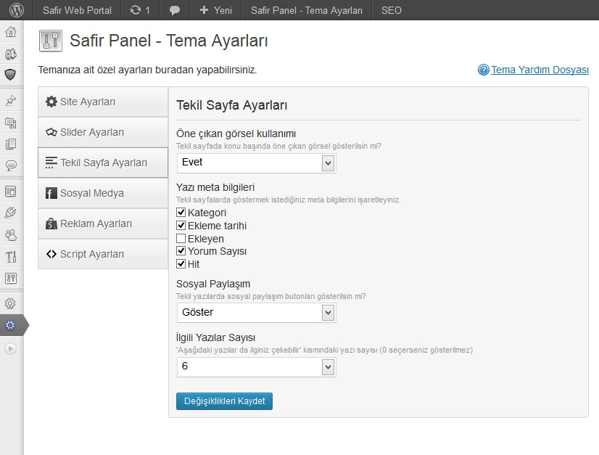The image size is (599, 455).
Task: Switch to the Reklam Ayarları tab
Action: pyautogui.click(x=103, y=224)
